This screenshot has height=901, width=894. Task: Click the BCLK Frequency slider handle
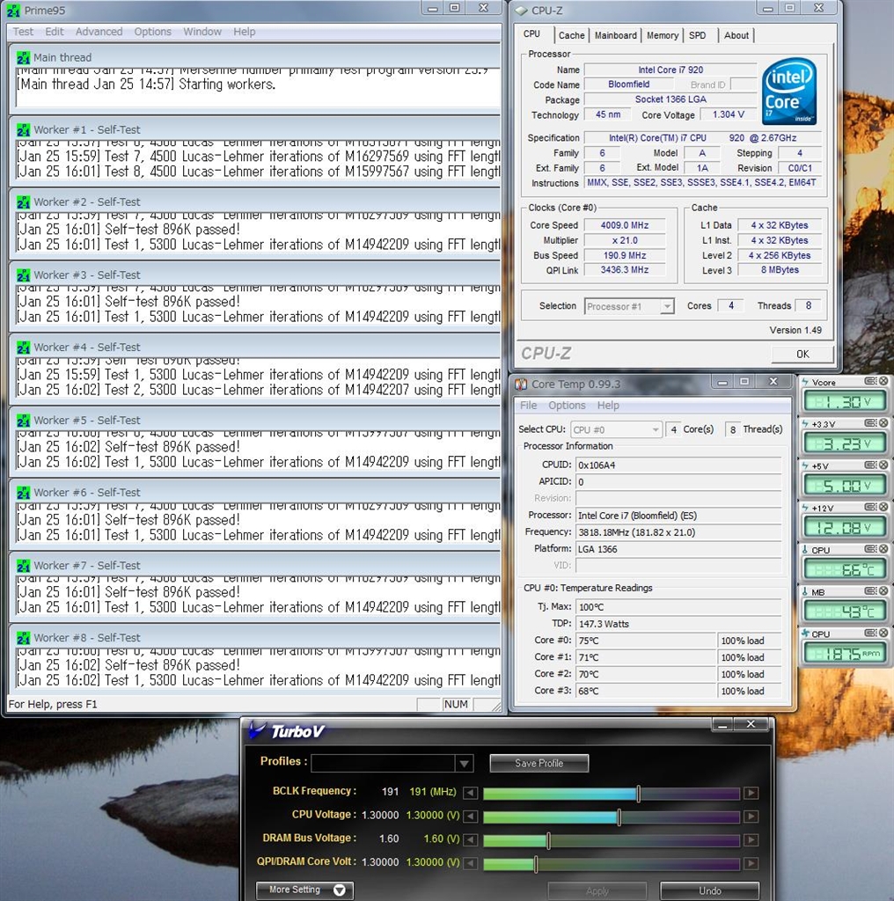638,794
